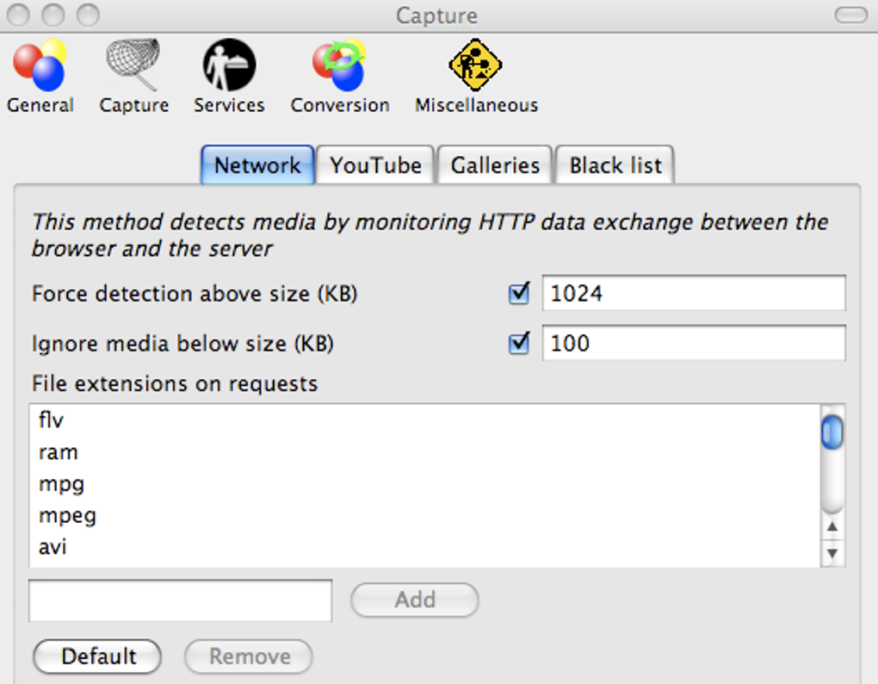This screenshot has height=684, width=878.
Task: Switch to the Network tab
Action: (x=257, y=165)
